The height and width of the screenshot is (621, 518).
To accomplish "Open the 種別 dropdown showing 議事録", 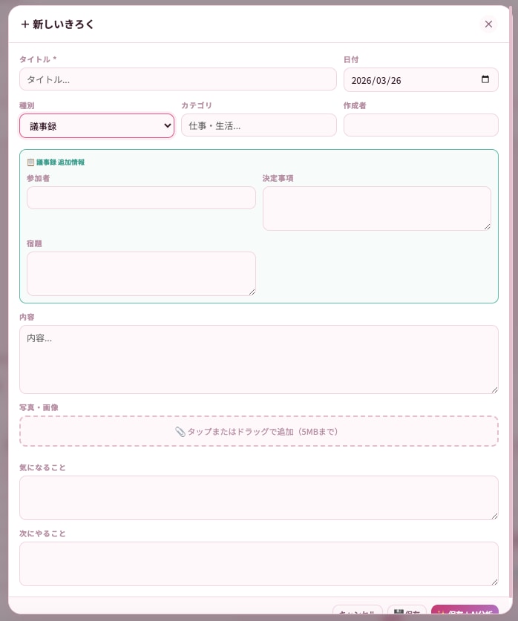I will click(x=97, y=126).
